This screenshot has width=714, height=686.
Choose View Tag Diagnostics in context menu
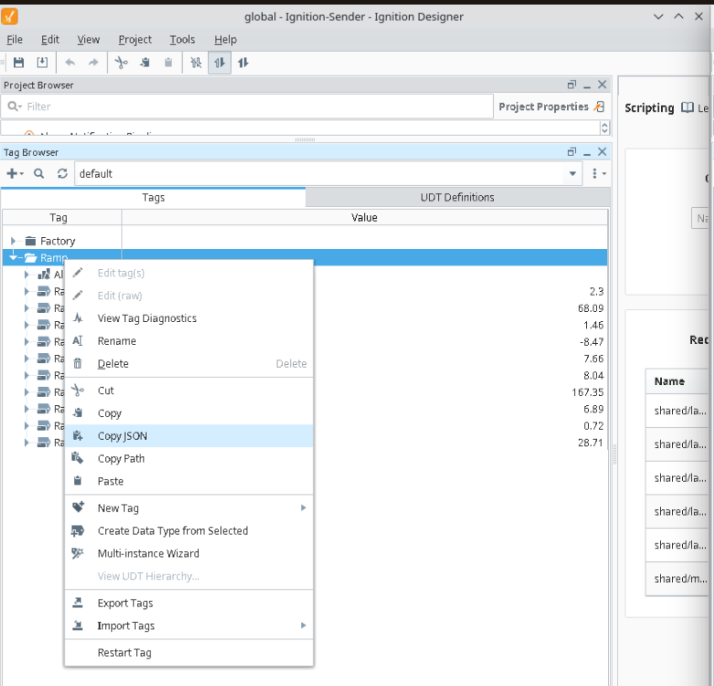189,318
